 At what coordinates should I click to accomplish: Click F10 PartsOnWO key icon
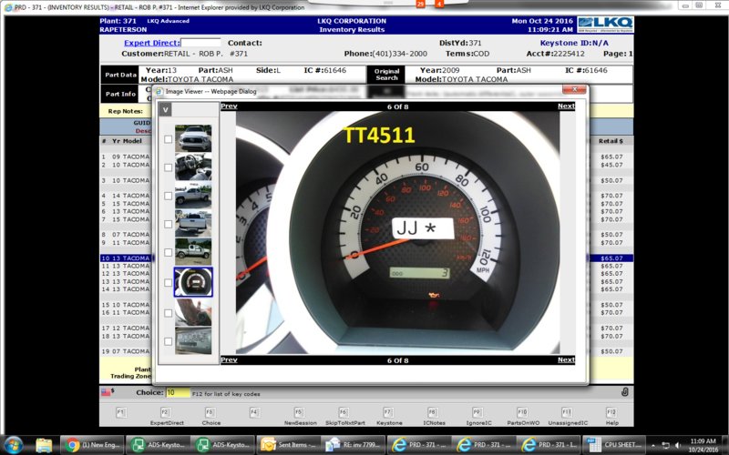[x=522, y=412]
